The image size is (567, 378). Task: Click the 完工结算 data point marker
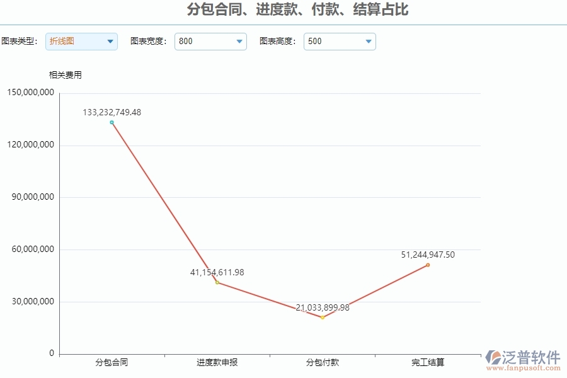coord(428,265)
